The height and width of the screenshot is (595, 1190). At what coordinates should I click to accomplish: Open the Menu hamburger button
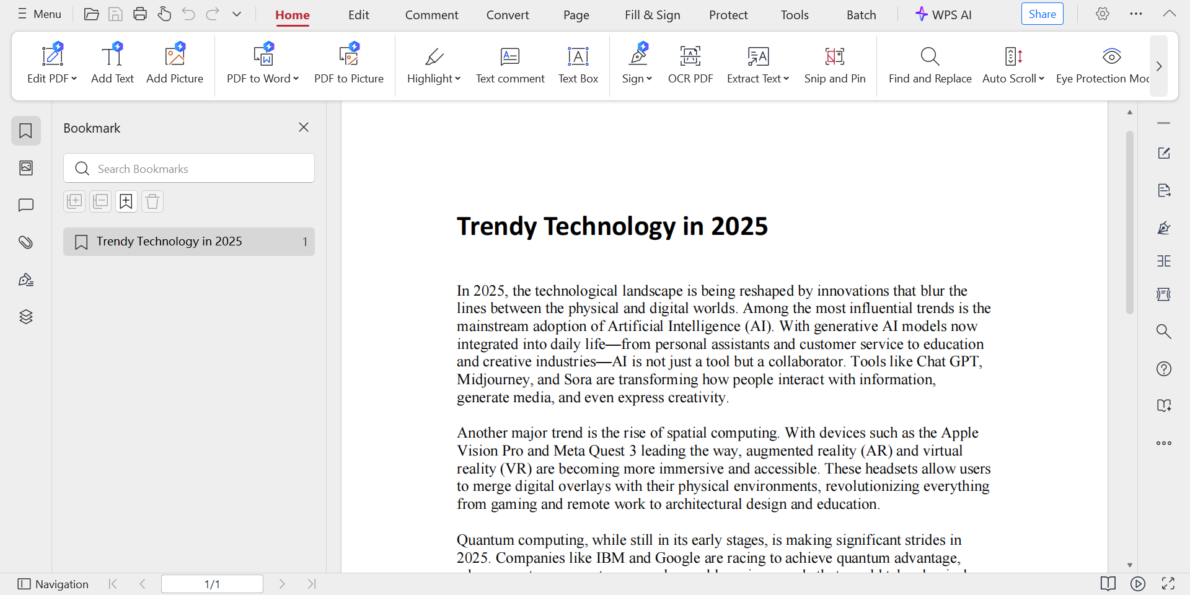[39, 14]
